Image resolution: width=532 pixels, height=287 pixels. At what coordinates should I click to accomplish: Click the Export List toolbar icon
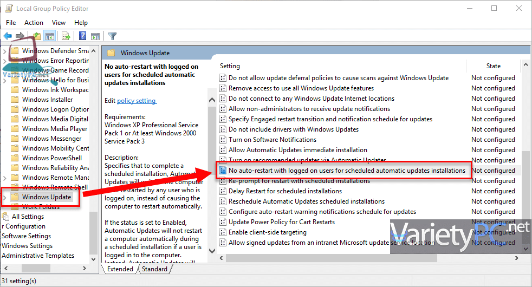coord(66,36)
